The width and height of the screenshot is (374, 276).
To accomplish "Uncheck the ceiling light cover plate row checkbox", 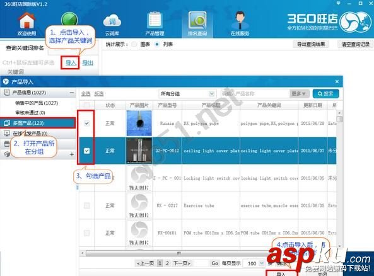I will click(x=87, y=151).
